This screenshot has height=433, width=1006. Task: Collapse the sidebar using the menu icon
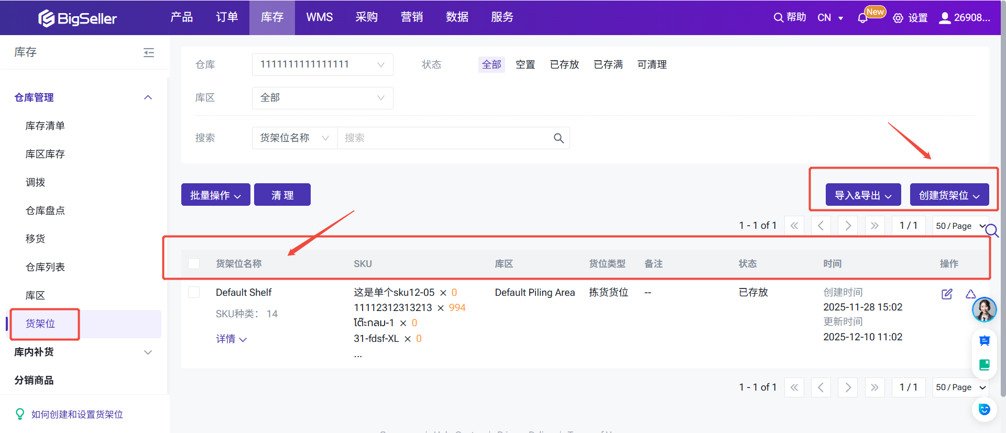149,52
